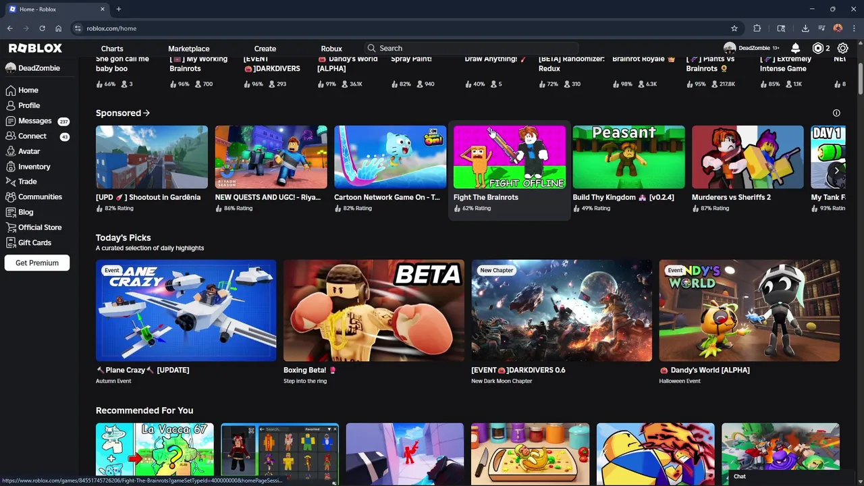
Task: Open Plane Crazy featured thumbnail
Action: 186,310
